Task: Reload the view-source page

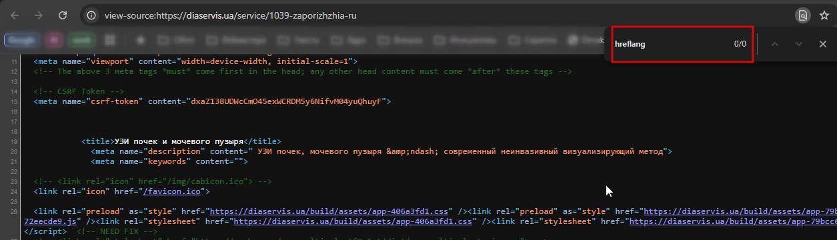Action: [62, 15]
